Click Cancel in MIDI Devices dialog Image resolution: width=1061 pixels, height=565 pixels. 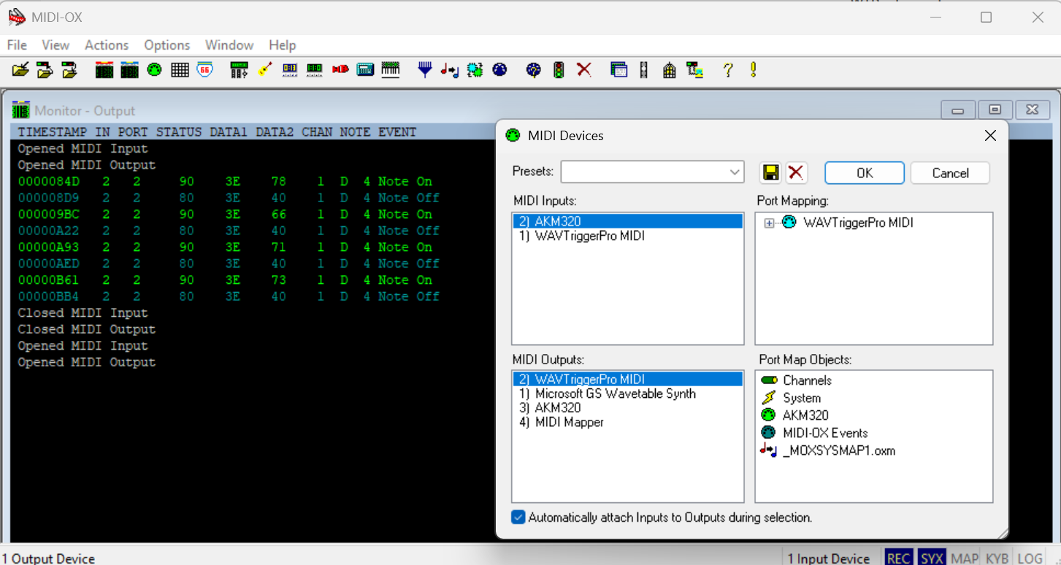pos(950,173)
